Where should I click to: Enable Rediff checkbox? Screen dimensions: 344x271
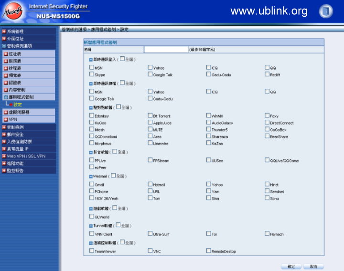267,74
